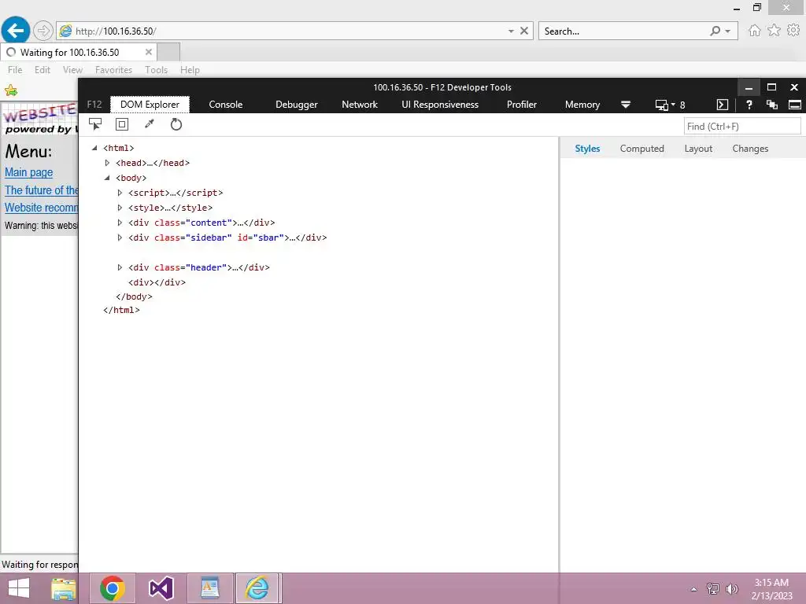Switch to the Memory tab

point(582,105)
